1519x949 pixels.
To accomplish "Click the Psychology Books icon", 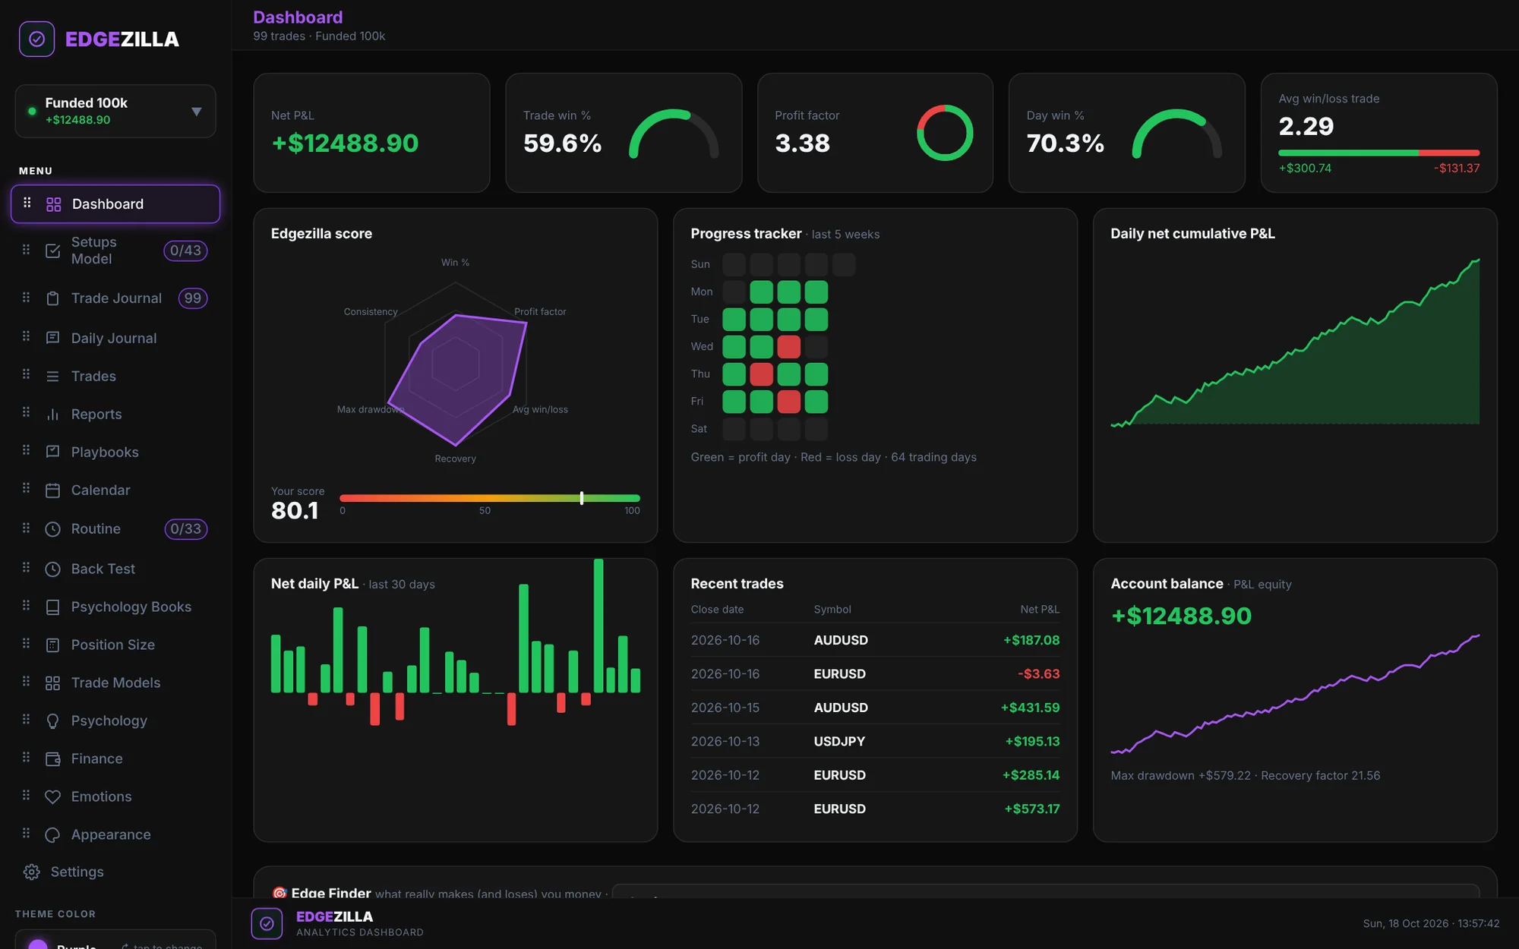I will [x=52, y=607].
